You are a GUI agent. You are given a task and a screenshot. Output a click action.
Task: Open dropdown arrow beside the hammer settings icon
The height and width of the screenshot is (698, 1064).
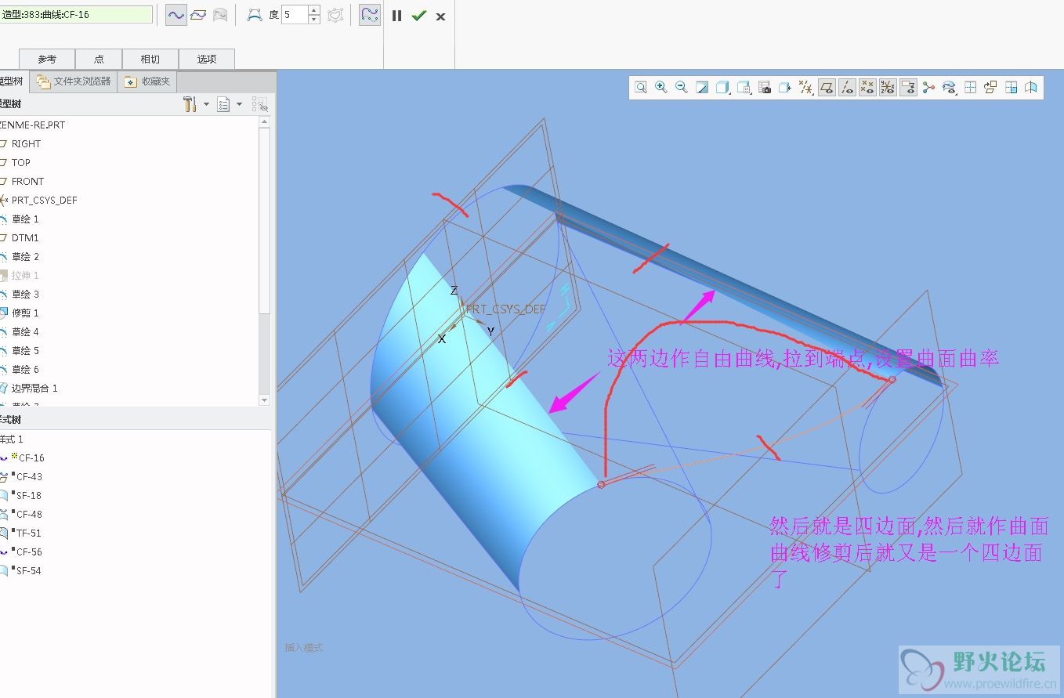(206, 104)
